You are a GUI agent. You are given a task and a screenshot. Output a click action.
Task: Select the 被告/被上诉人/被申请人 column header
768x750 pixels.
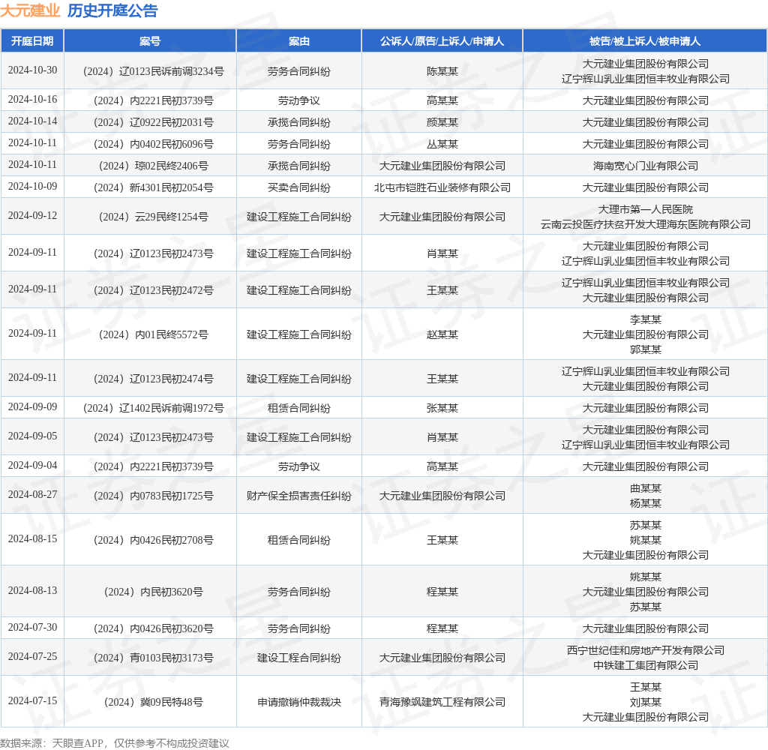(645, 41)
